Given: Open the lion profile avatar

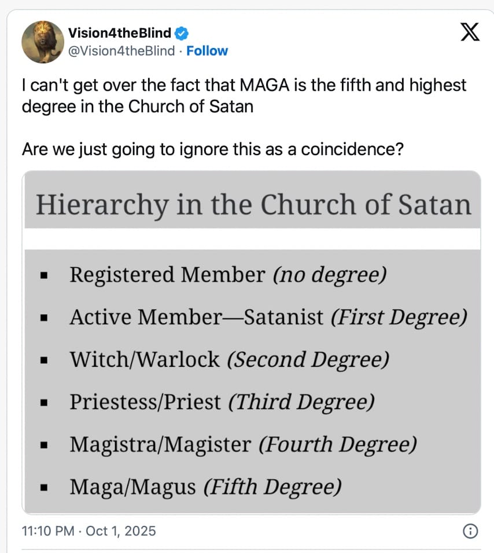Looking at the screenshot, I should (x=43, y=42).
